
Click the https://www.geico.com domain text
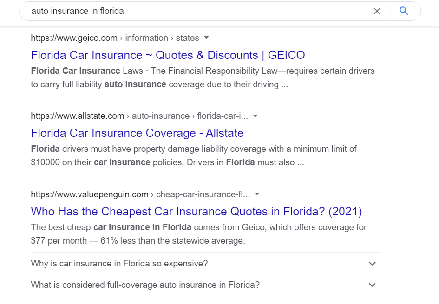pos(74,38)
